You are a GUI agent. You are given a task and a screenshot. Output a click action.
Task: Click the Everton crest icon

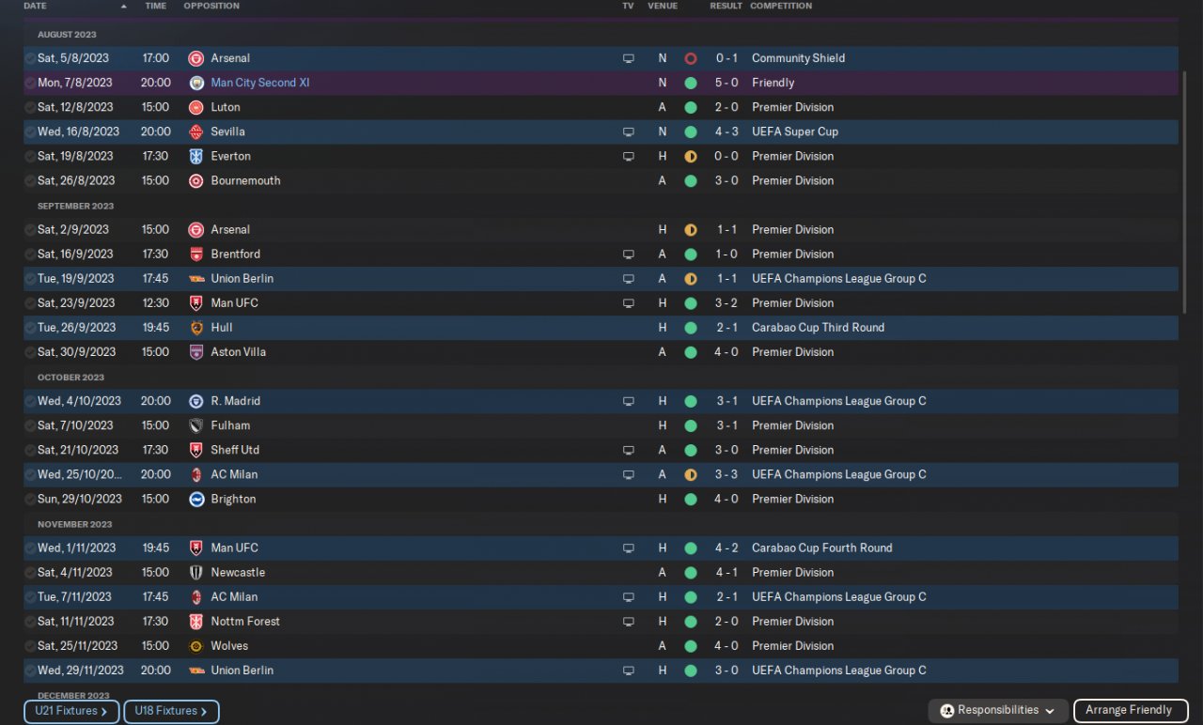[x=195, y=156]
